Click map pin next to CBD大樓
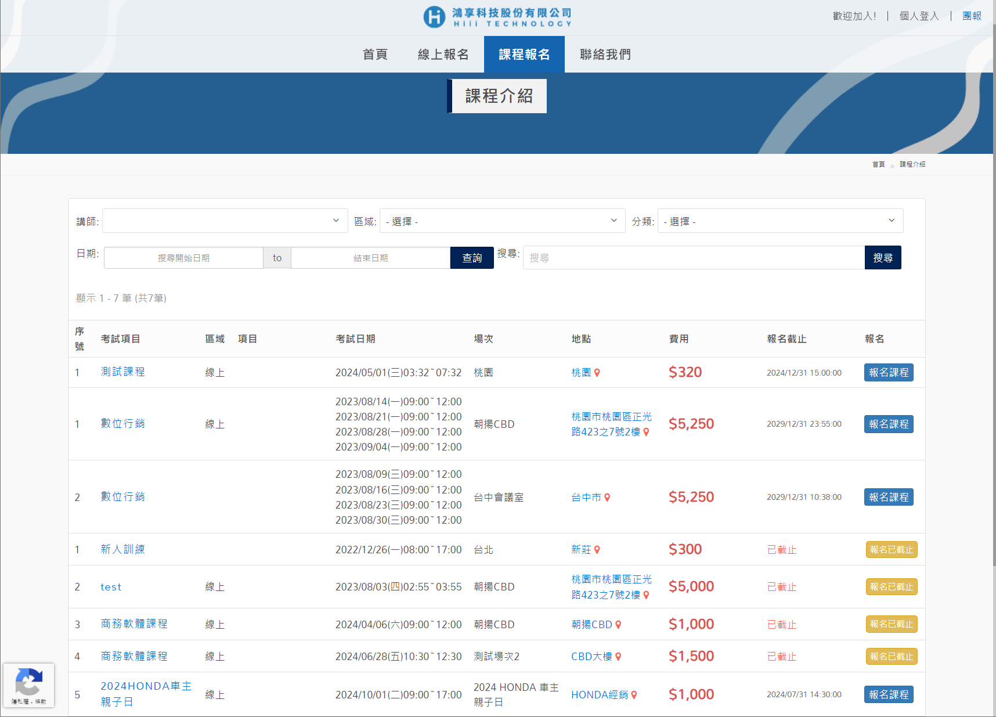This screenshot has height=717, width=996. pyautogui.click(x=618, y=657)
